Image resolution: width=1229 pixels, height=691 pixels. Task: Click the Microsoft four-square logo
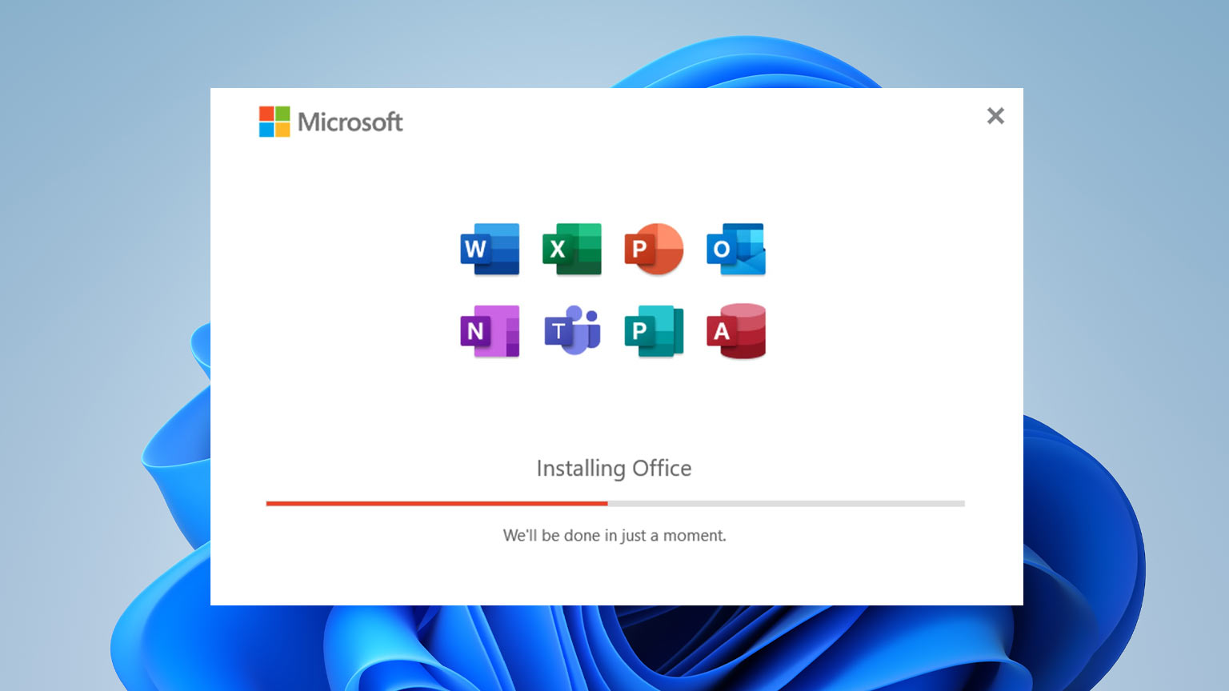click(274, 122)
